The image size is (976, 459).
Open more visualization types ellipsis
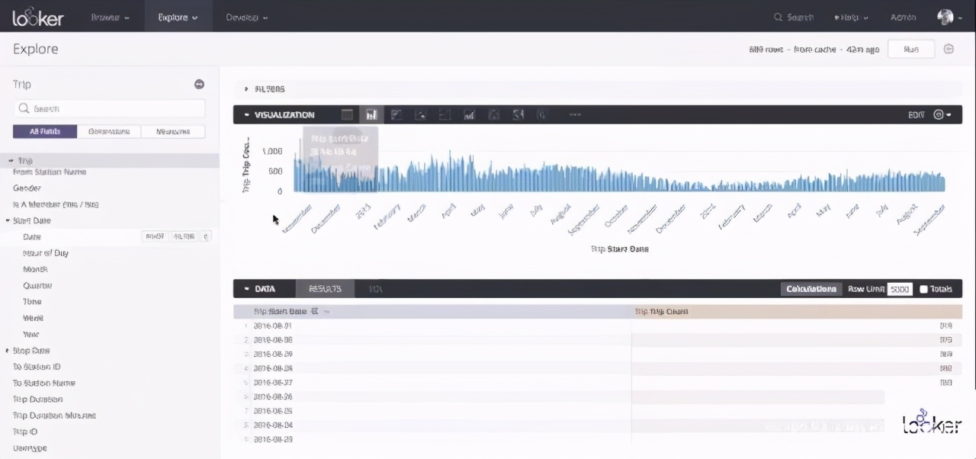pos(575,115)
